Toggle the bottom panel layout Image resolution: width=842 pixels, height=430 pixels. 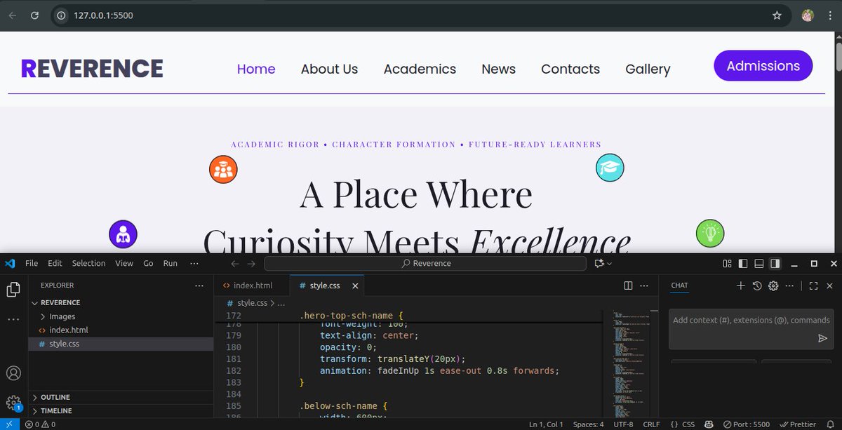(x=759, y=264)
